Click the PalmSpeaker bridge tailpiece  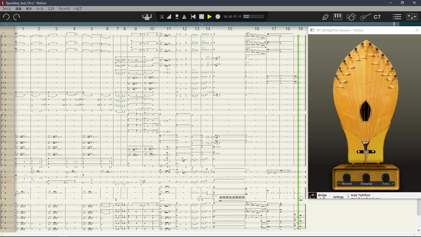pos(366,152)
